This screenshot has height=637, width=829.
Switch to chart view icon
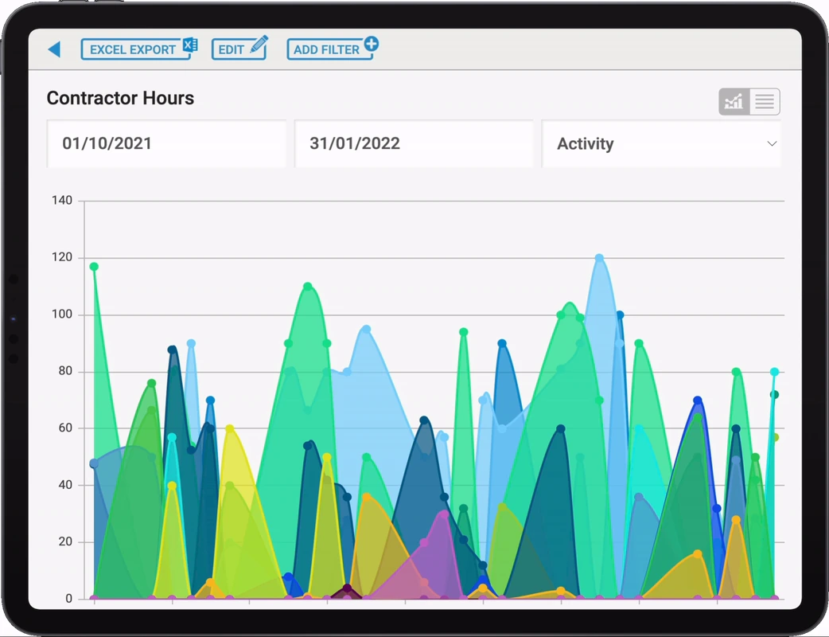point(734,101)
